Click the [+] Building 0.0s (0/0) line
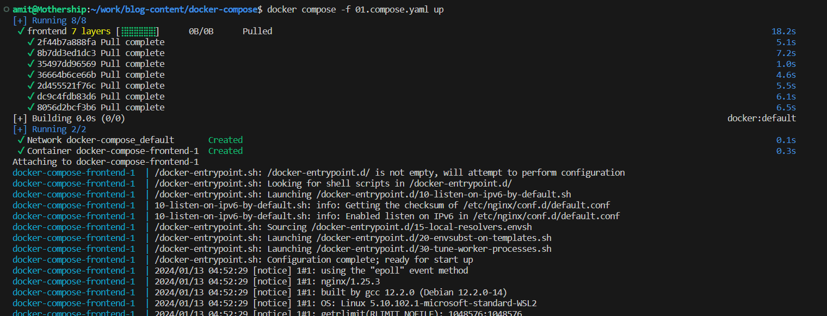 coord(69,118)
